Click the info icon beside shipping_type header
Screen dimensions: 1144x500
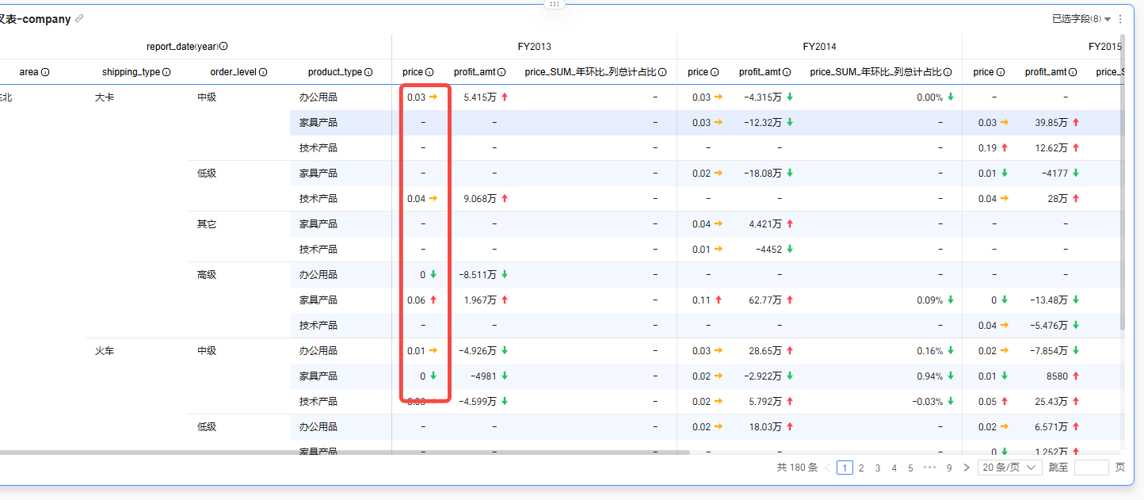[x=166, y=72]
